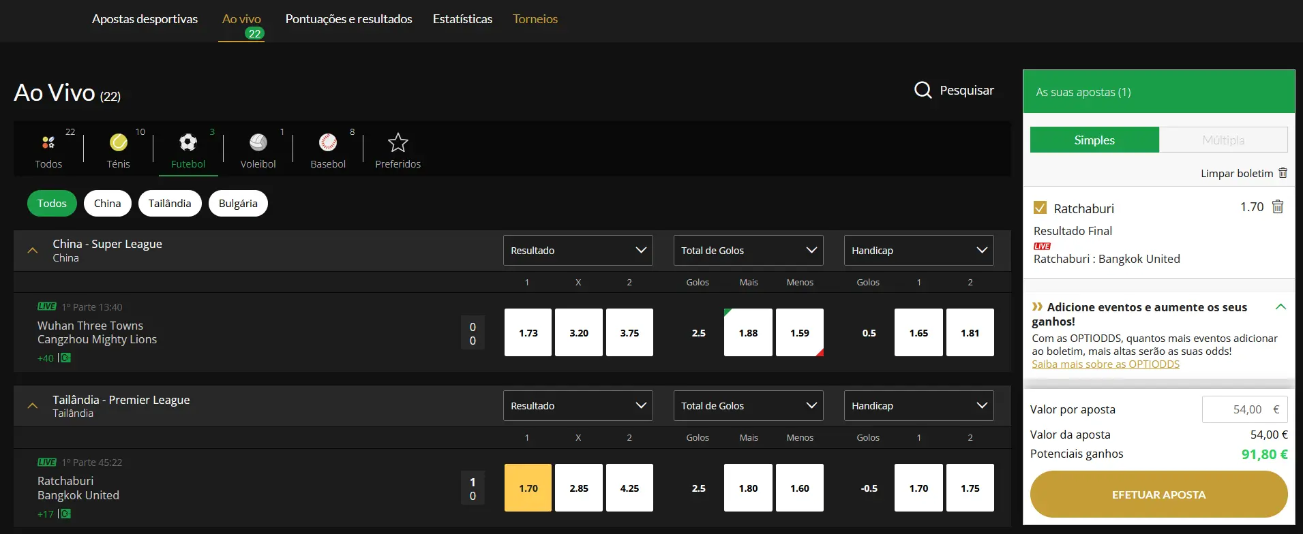Select the Ténis sport icon

point(119,142)
